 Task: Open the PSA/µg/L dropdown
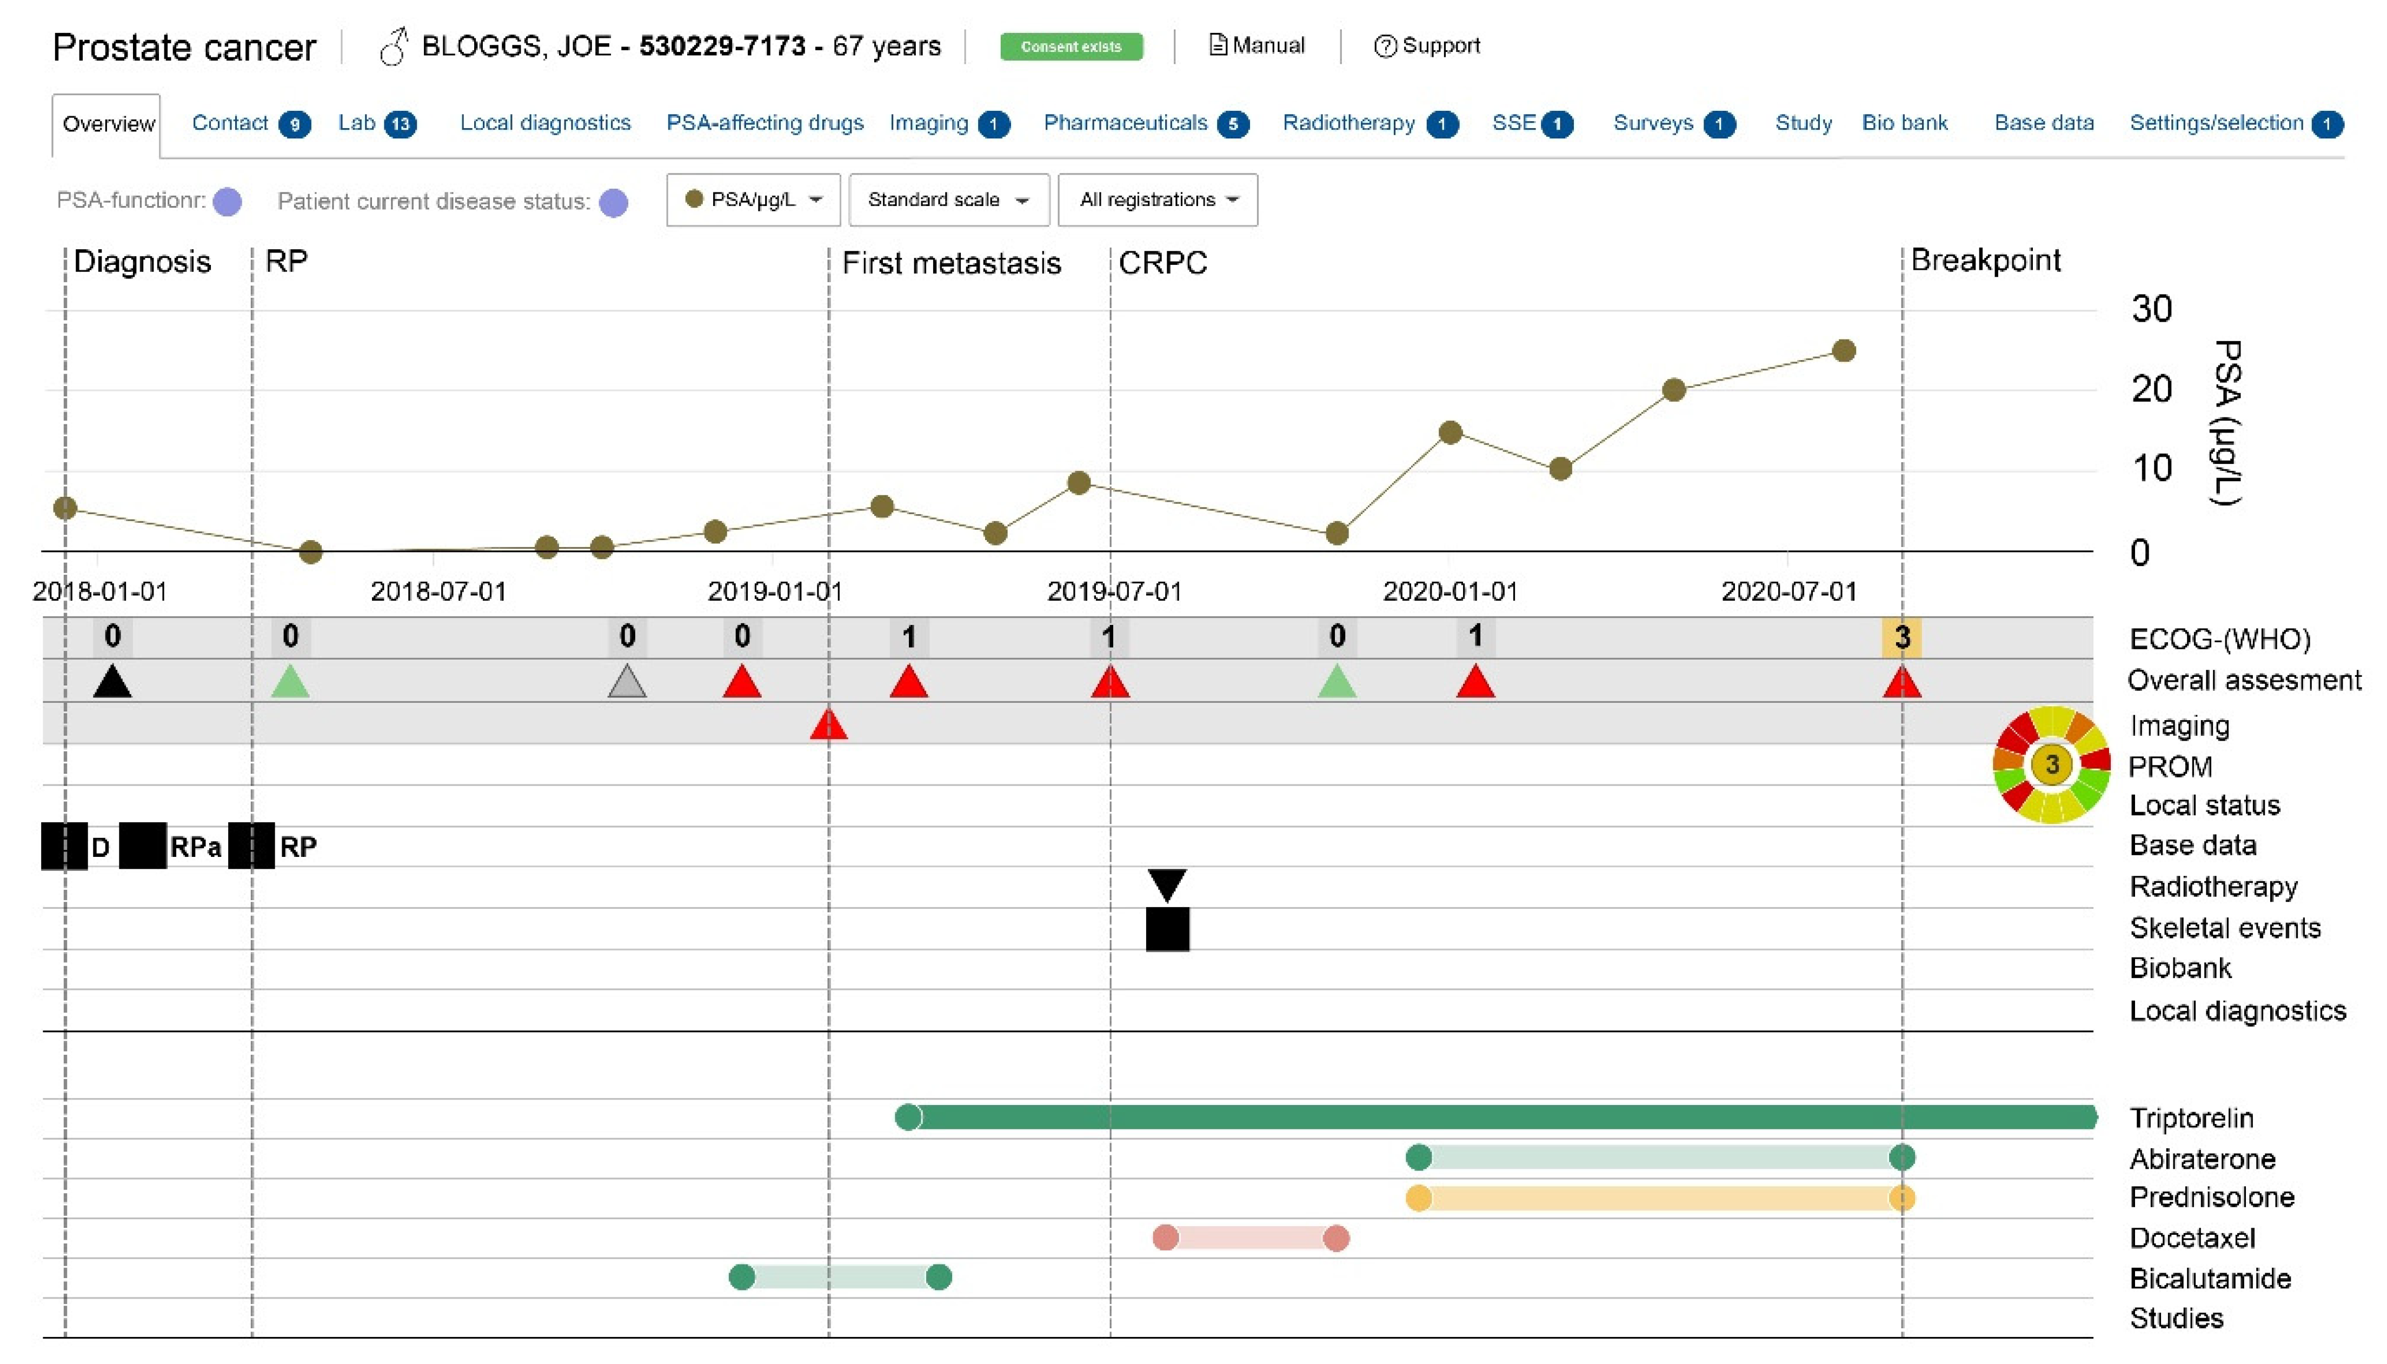point(753,199)
